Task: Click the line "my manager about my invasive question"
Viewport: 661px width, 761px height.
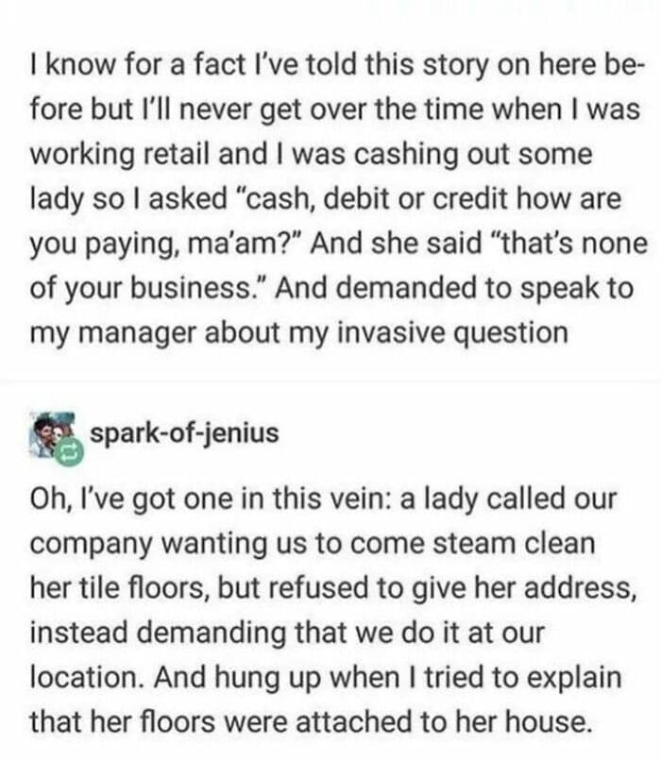Action: pyautogui.click(x=299, y=333)
